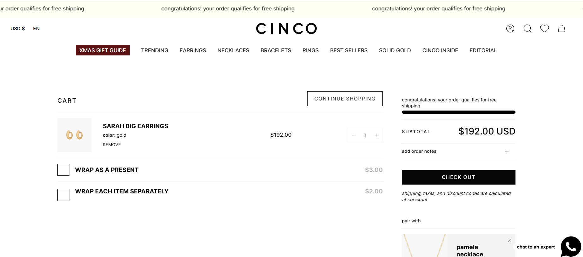583x257 pixels.
Task: Open WhatsApp chat to an expert
Action: 570,247
